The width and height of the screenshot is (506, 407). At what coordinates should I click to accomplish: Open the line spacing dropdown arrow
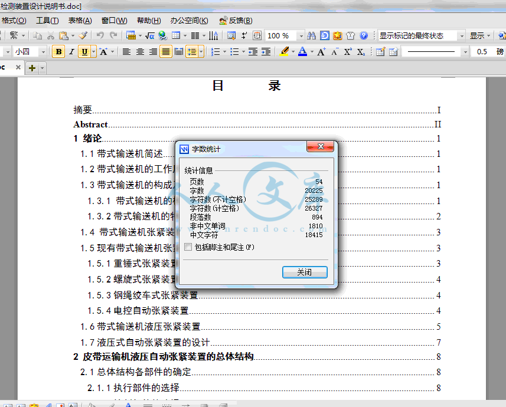coord(201,51)
